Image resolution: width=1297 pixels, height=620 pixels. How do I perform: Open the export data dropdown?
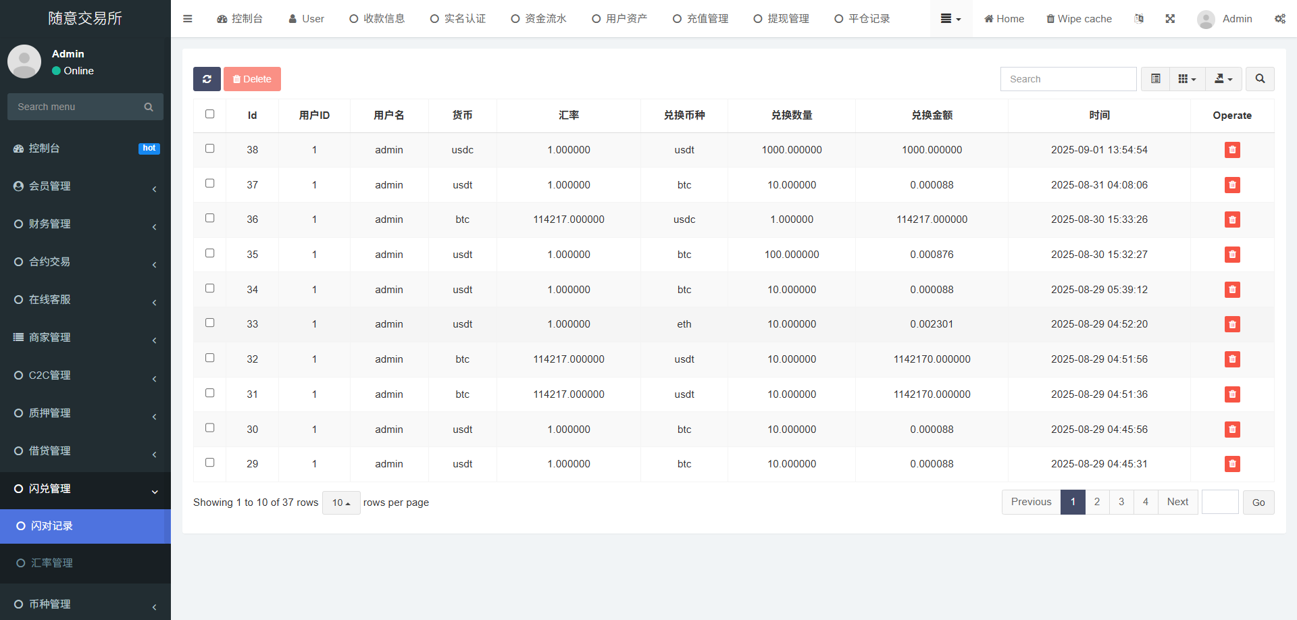pos(1223,79)
